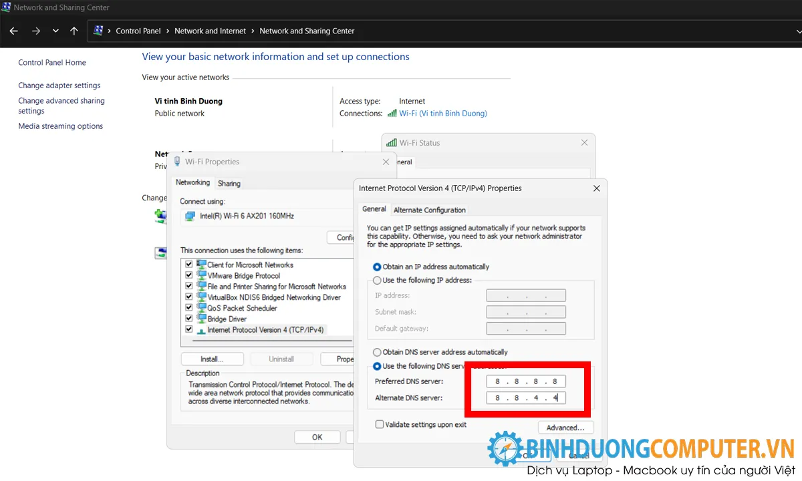Screen dimensions: 802x481
Task: Open Change adapter settings link
Action: tap(59, 86)
